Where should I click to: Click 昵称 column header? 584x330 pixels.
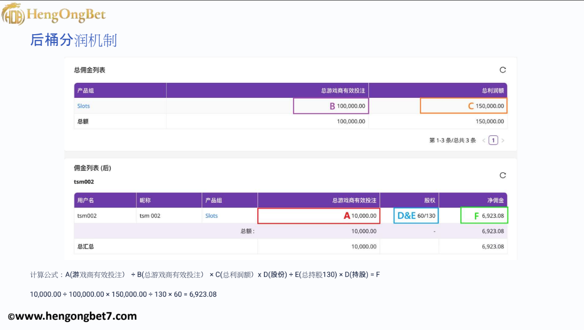145,200
